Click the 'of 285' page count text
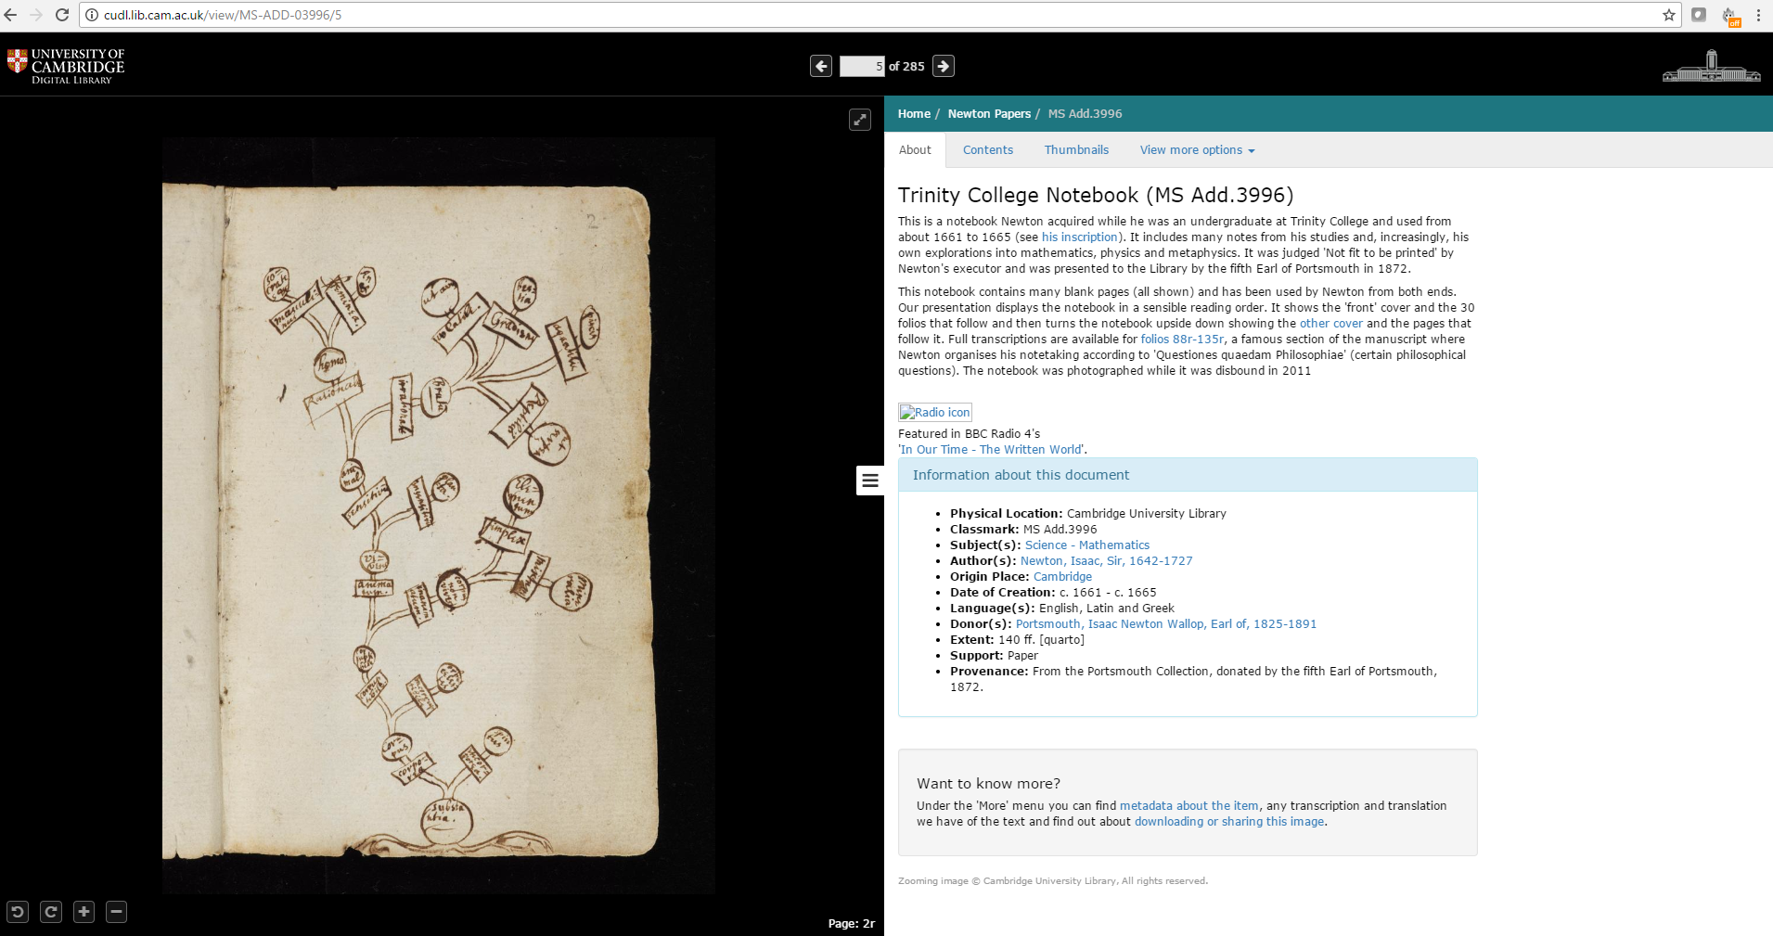The height and width of the screenshot is (936, 1773). [906, 67]
